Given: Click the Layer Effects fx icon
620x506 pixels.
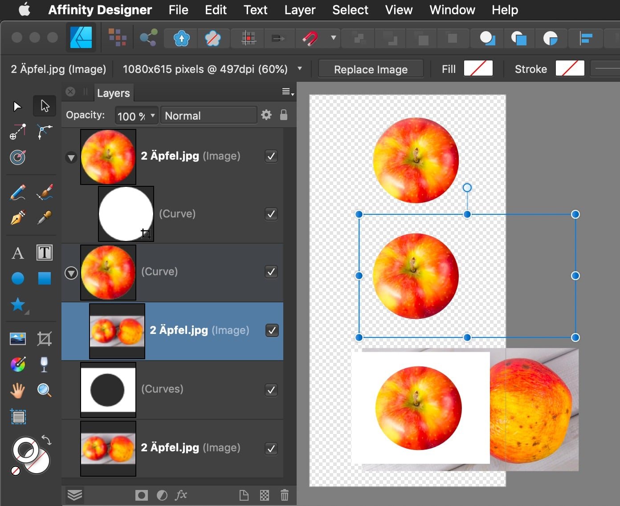Looking at the screenshot, I should point(181,495).
